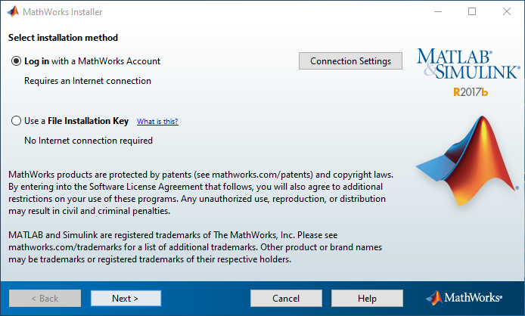Select Use a File Installation Key option
The height and width of the screenshot is (316, 525).
[16, 121]
